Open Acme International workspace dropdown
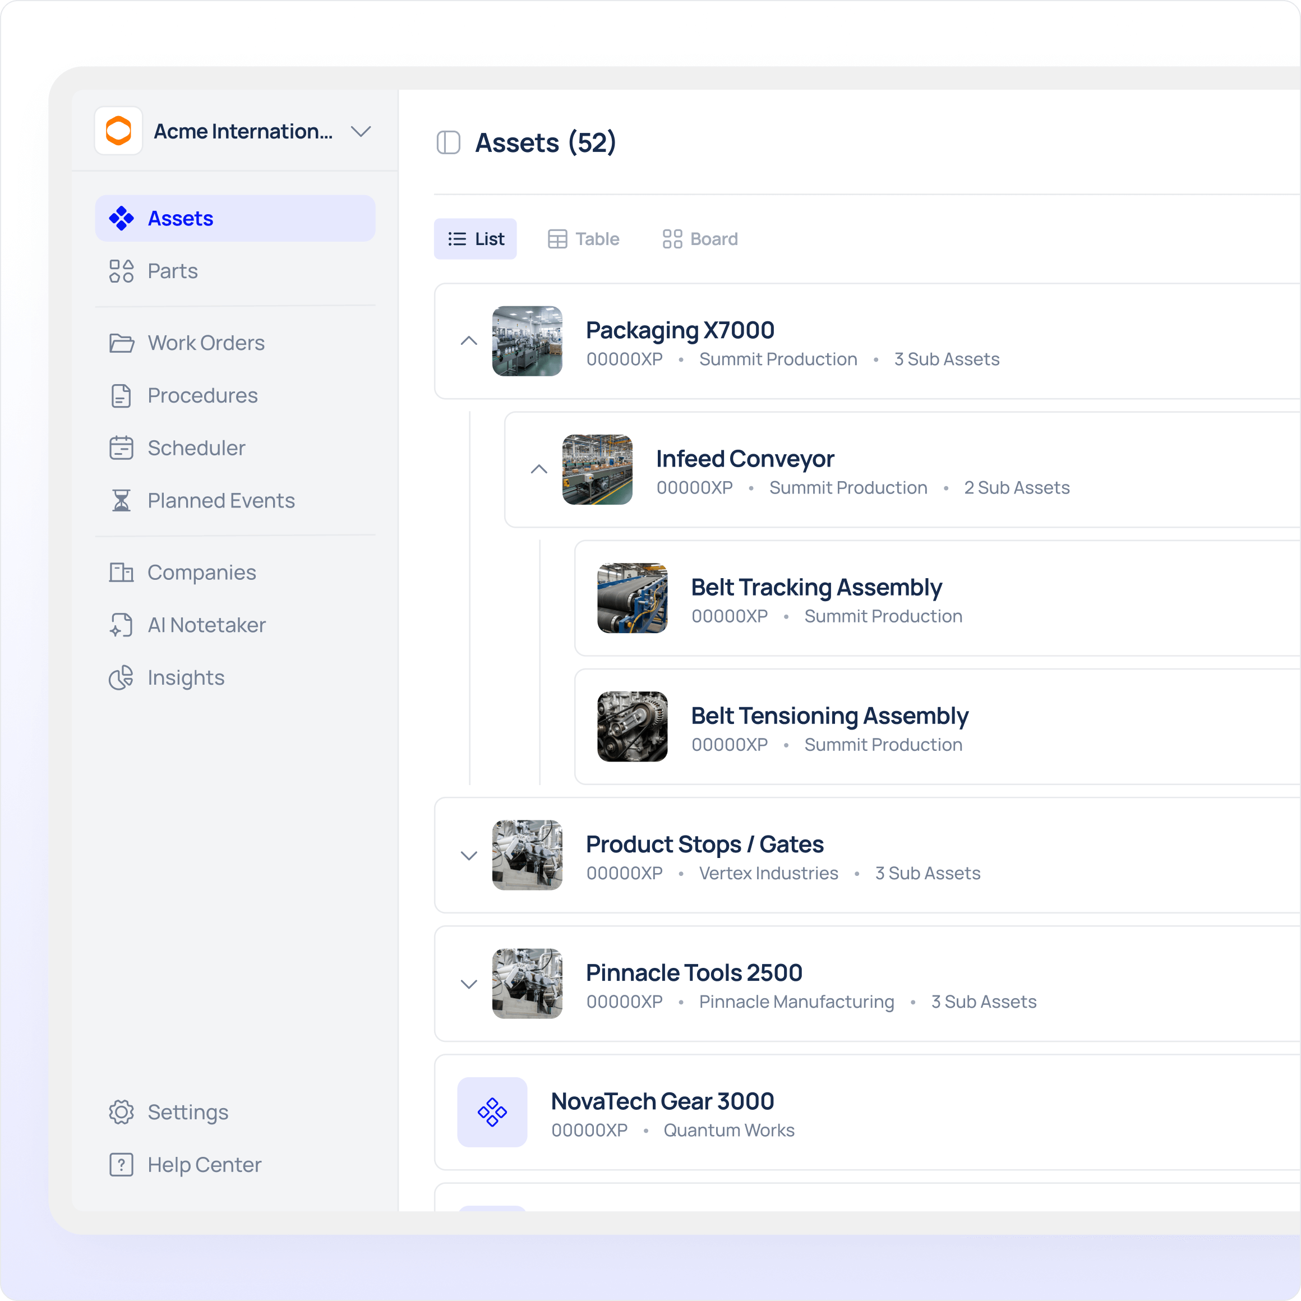The image size is (1301, 1301). point(361,131)
